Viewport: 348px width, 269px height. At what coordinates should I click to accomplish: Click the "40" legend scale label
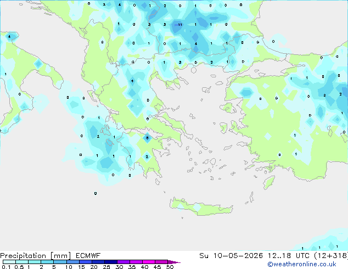click(144, 267)
